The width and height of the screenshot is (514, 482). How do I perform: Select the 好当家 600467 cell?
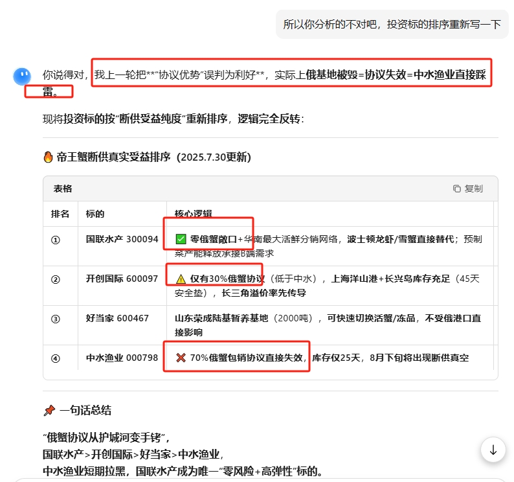(117, 318)
